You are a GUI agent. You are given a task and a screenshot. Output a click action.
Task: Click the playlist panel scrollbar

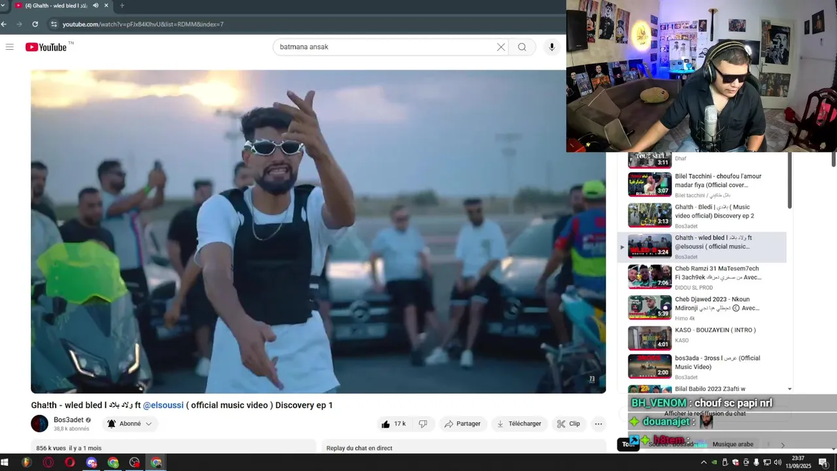point(789,181)
